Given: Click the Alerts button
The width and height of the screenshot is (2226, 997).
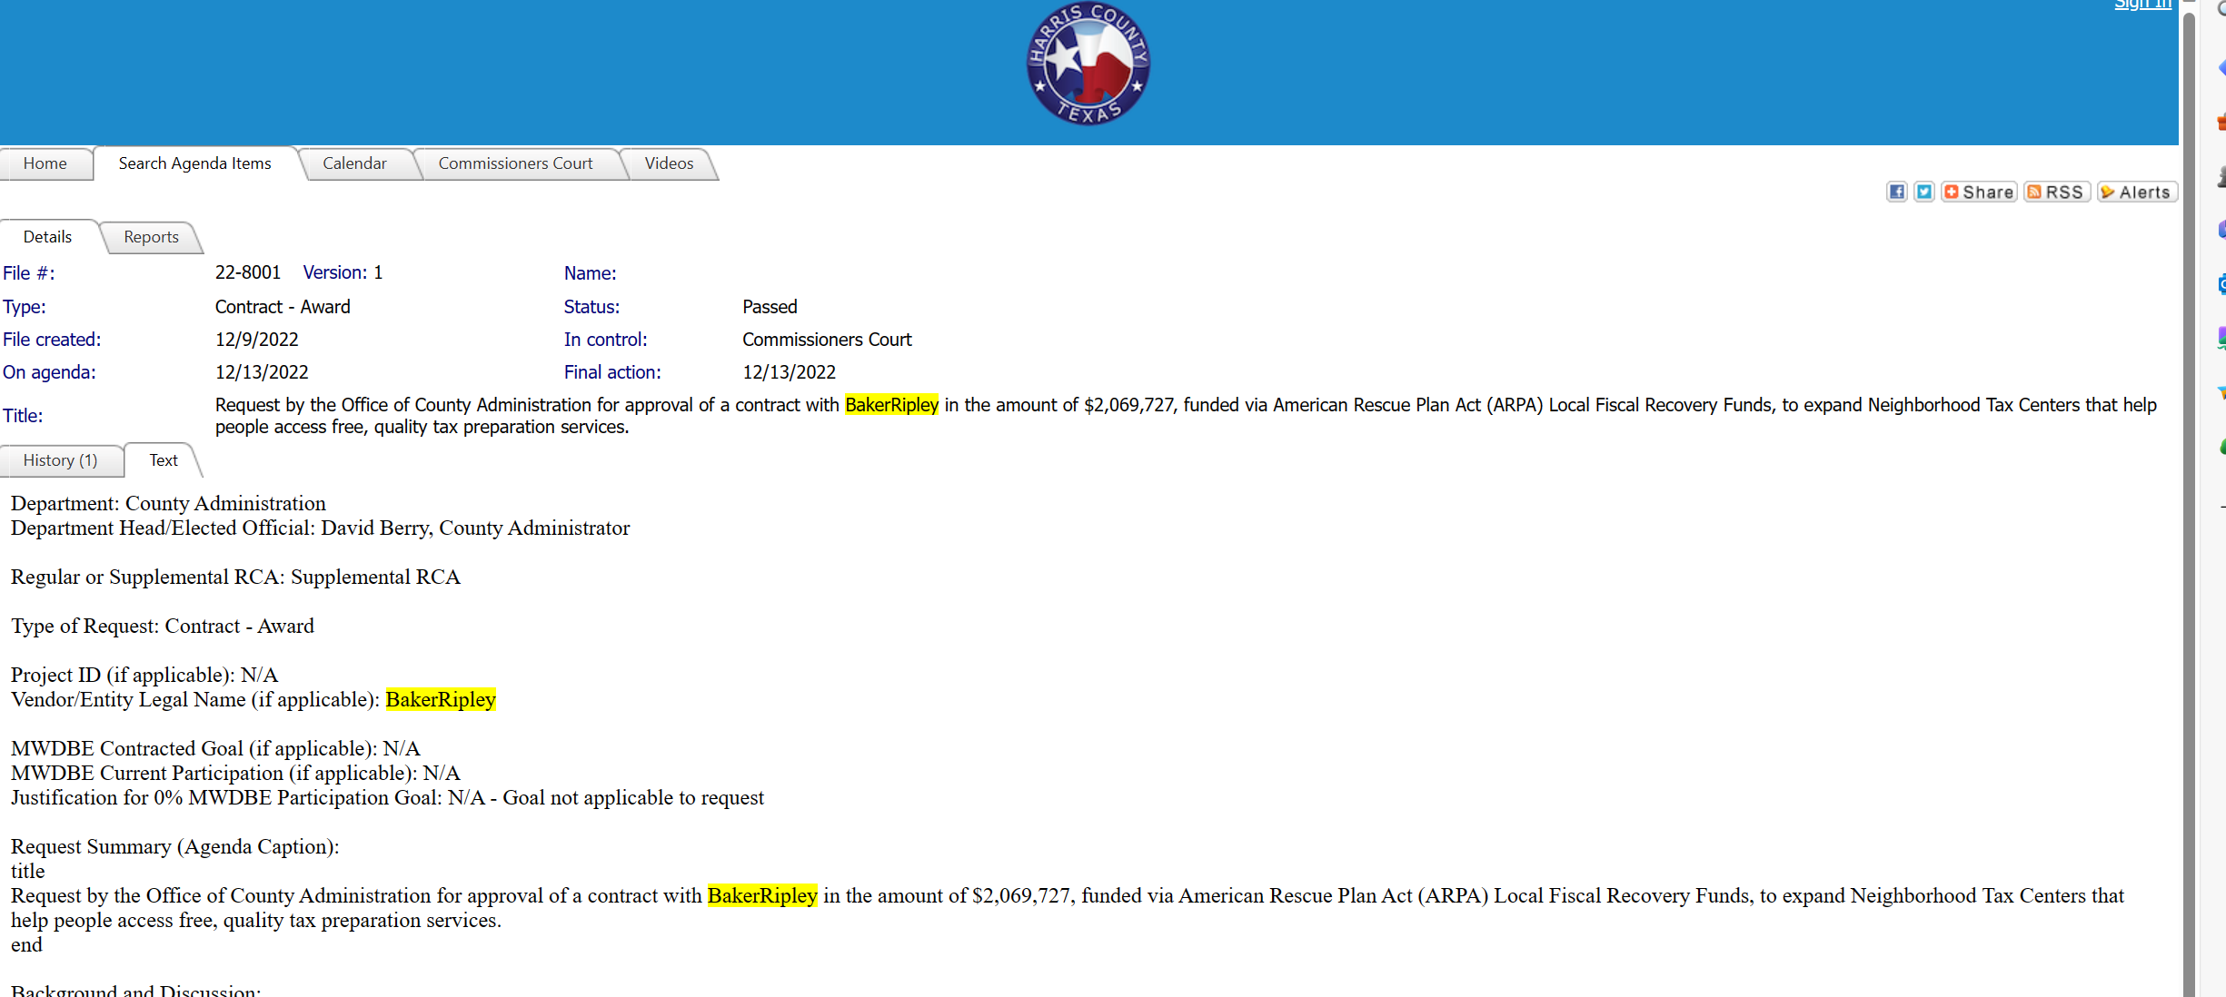Looking at the screenshot, I should click(2136, 192).
